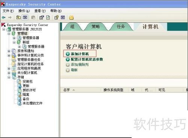Screen dimensions: 188x138
Task: Sort by the 可见 column header
Action: [x=170, y=90]
